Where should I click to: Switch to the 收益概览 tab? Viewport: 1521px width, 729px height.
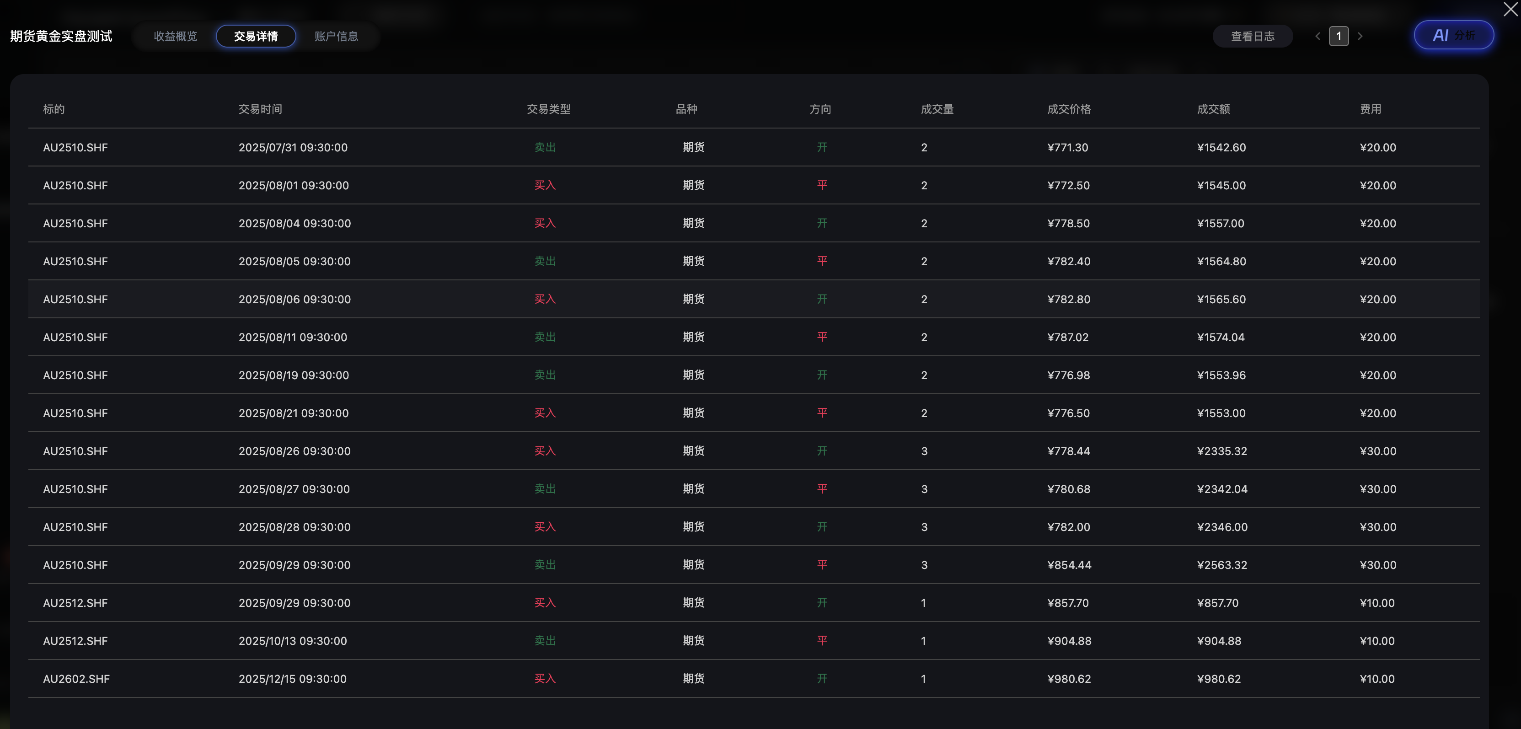point(175,36)
